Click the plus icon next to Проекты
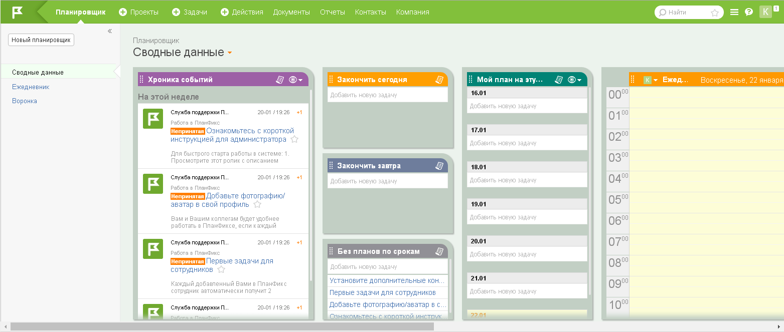Image resolution: width=784 pixels, height=332 pixels. pyautogui.click(x=123, y=12)
